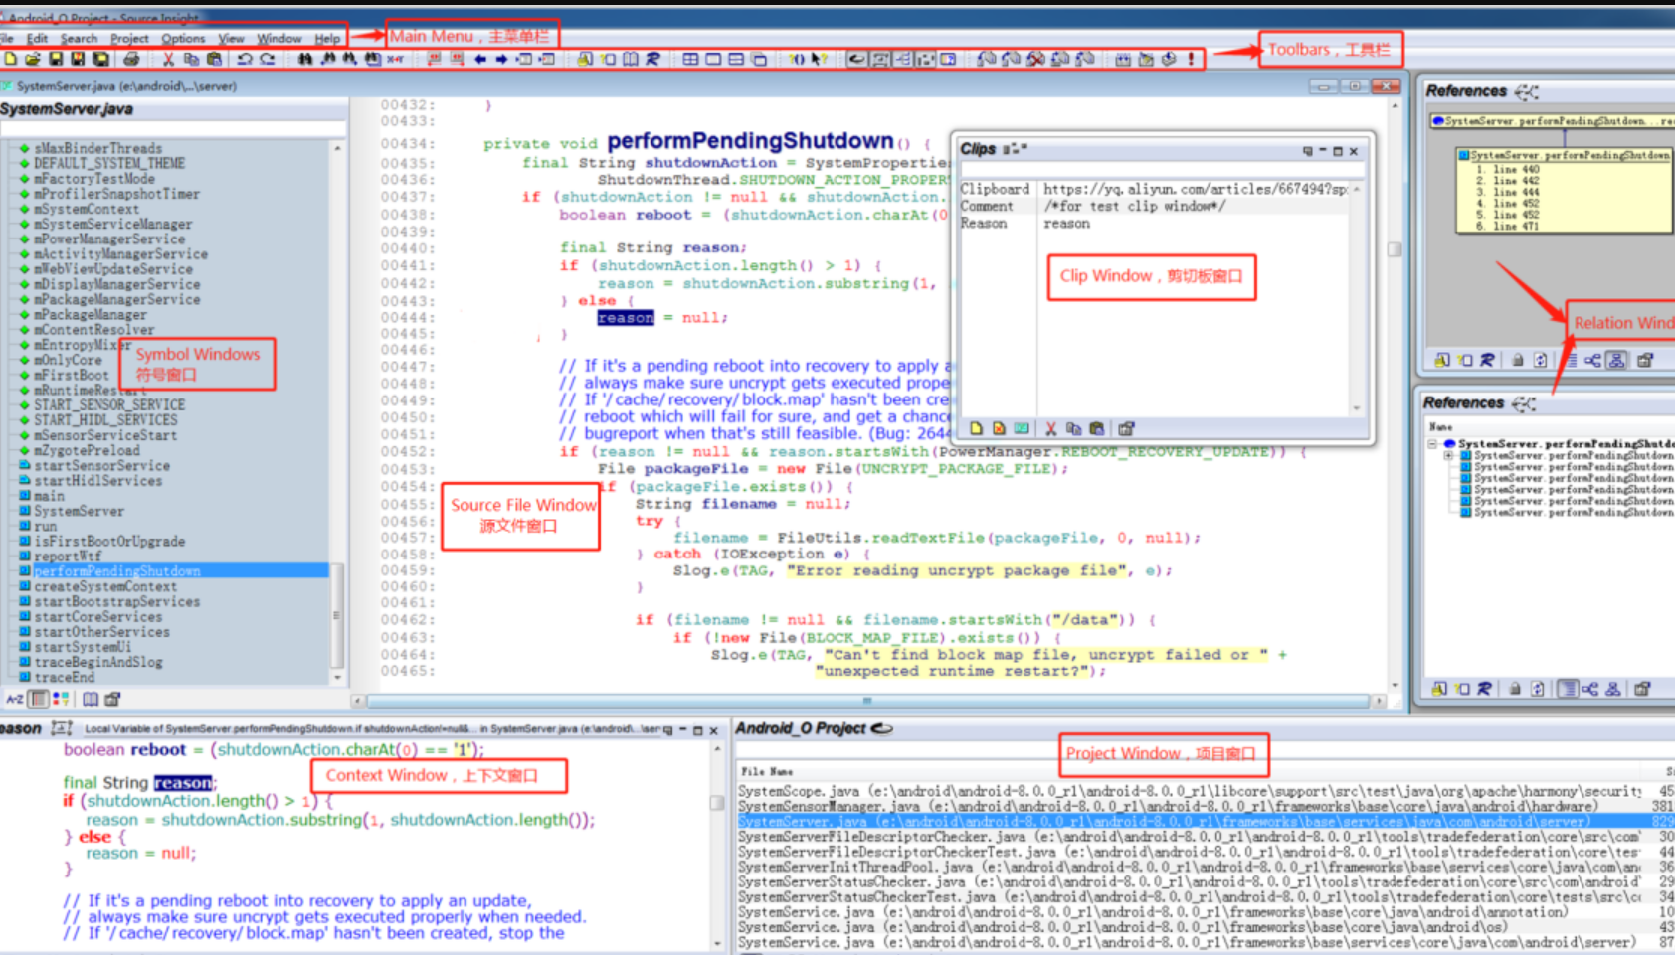Open the Window menu
The width and height of the screenshot is (1675, 955).
[279, 38]
